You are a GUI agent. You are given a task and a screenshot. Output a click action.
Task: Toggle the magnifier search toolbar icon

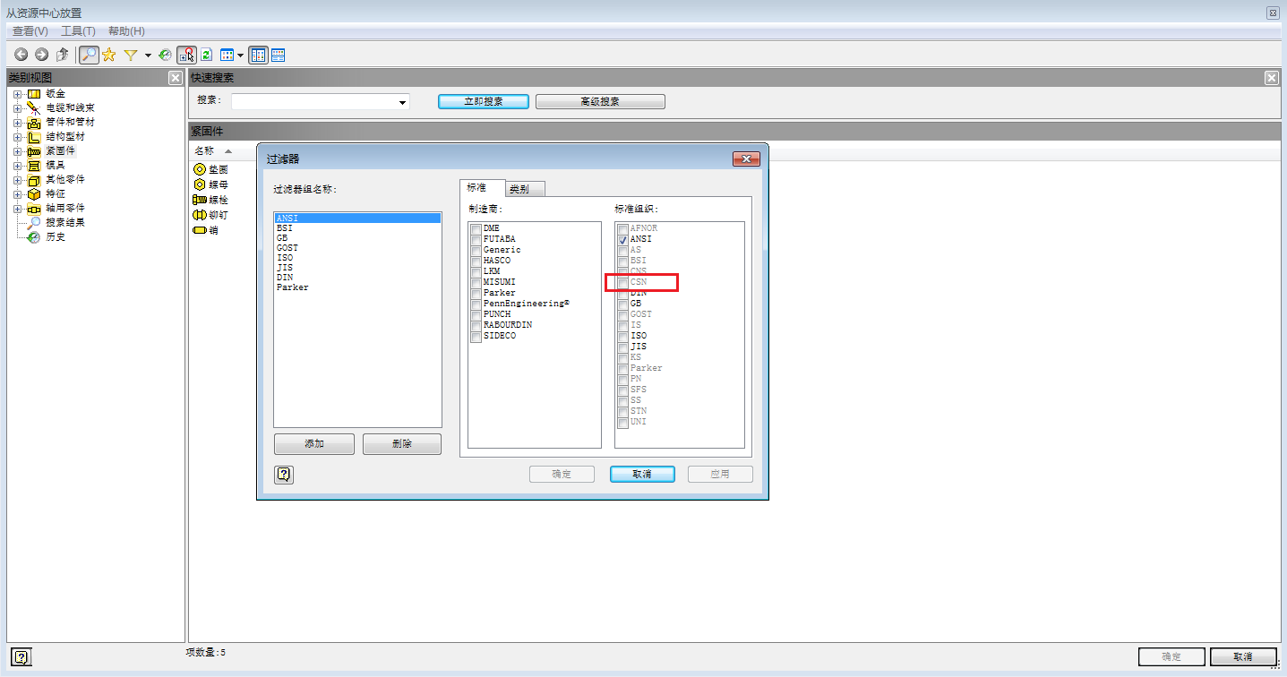pyautogui.click(x=89, y=55)
